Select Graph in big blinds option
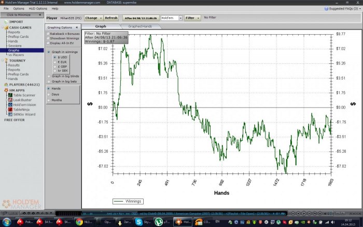The image size is (363, 227). [x=48, y=76]
